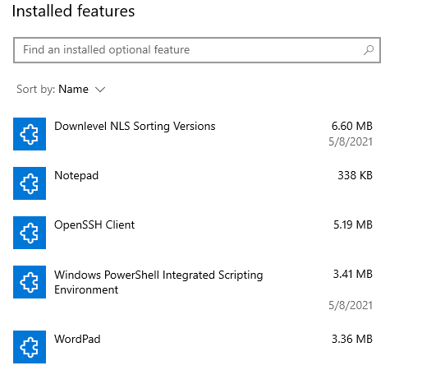445x384 pixels.
Task: Select the Notepad feature name
Action: [76, 176]
